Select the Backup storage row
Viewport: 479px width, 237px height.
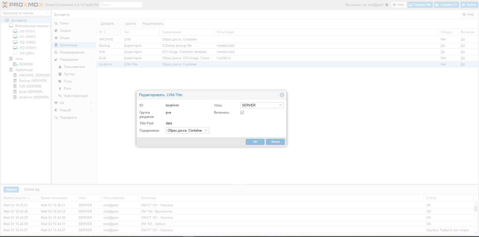pos(287,45)
